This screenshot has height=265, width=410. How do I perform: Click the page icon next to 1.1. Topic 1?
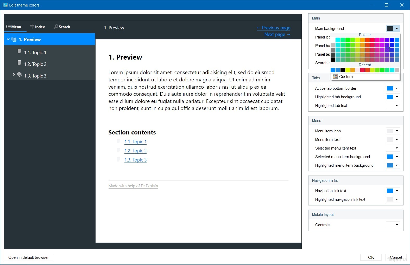[19, 51]
